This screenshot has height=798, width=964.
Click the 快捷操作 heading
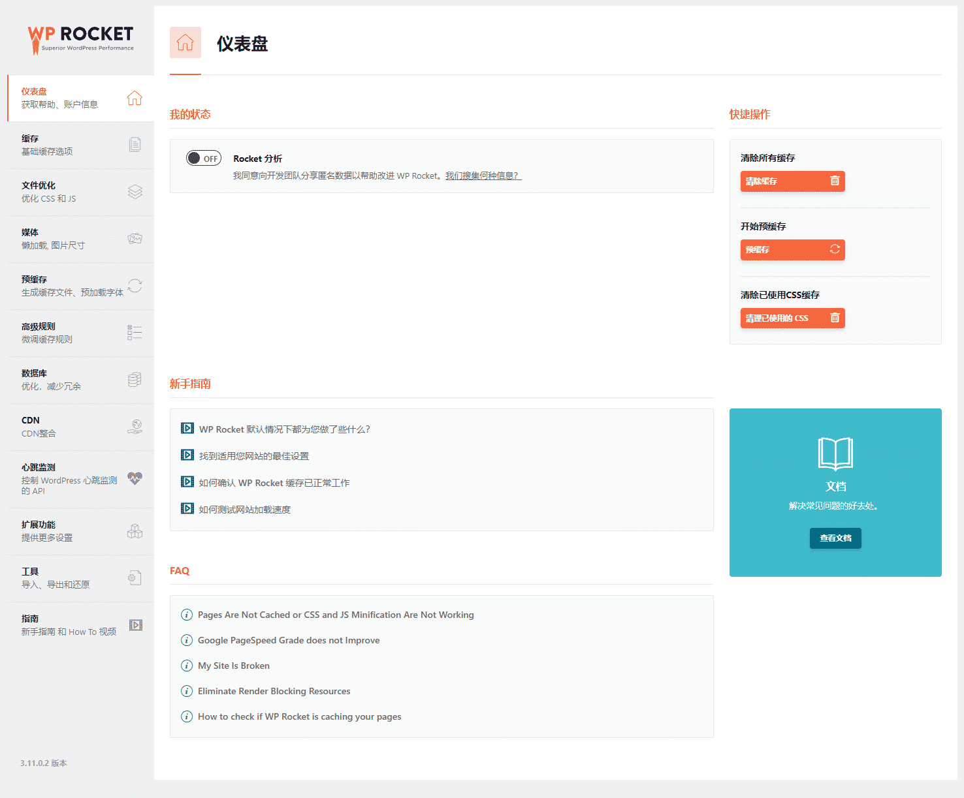pyautogui.click(x=750, y=114)
